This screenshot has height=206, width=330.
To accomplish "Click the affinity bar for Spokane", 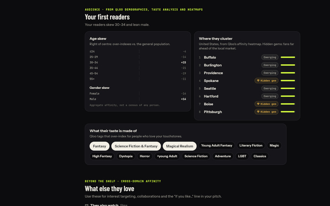I will click(x=288, y=81).
